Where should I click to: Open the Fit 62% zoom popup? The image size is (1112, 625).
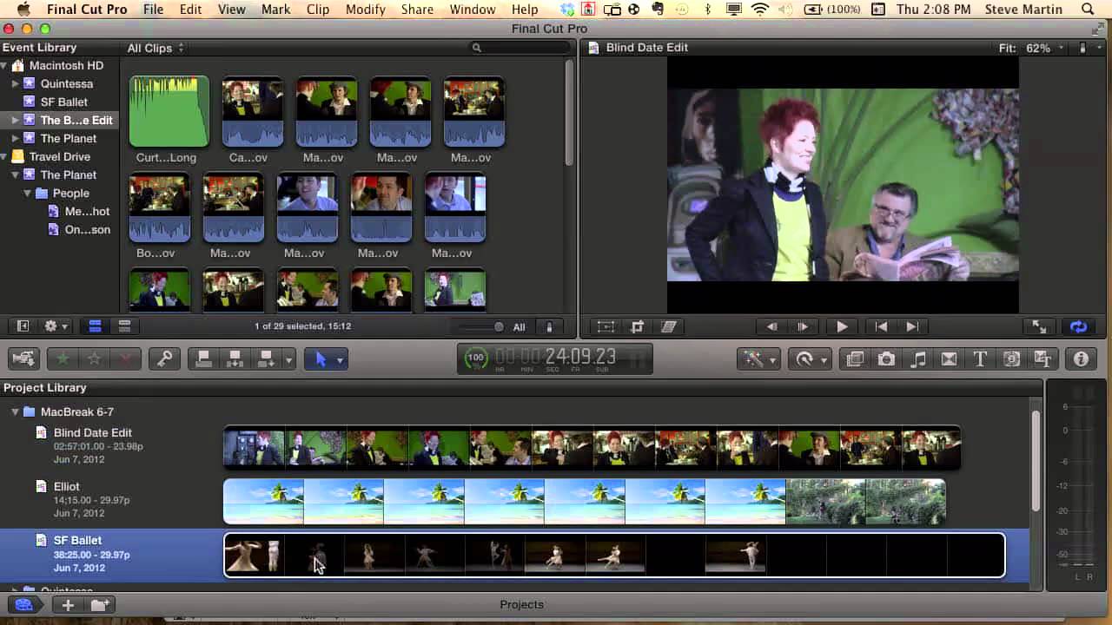pos(1032,48)
